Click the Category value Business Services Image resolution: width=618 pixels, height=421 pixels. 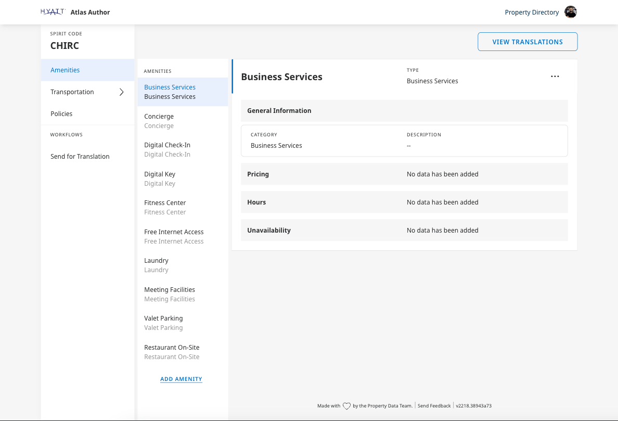pos(276,146)
